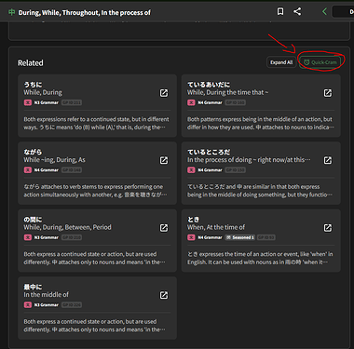Expand the 最中に description text
Viewport: 354px width, 349px height.
[x=95, y=326]
